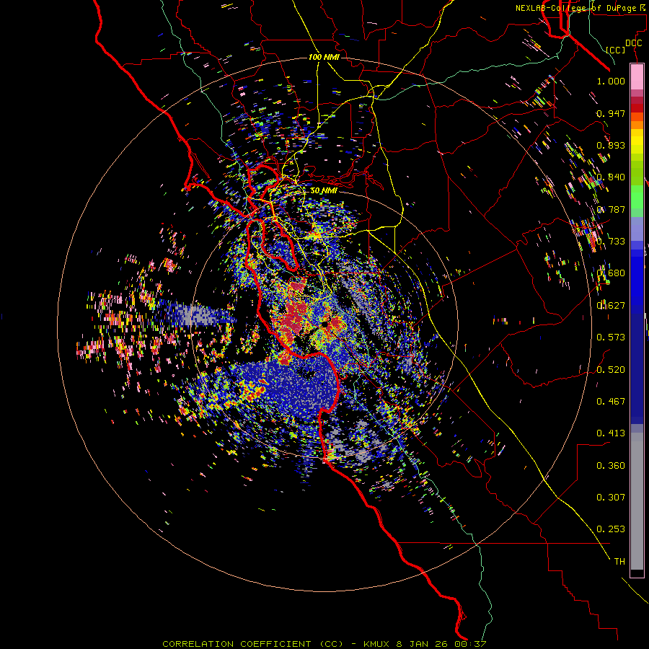
Task: Click the gray beam spoke west of the radar
Action: coord(199,314)
